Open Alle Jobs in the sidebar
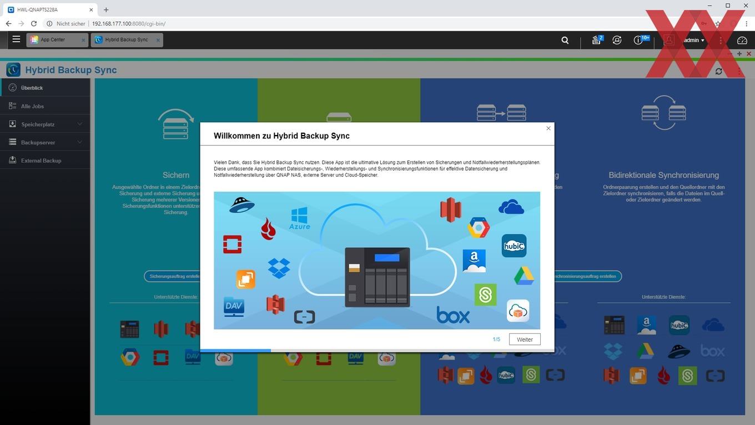 click(x=45, y=106)
